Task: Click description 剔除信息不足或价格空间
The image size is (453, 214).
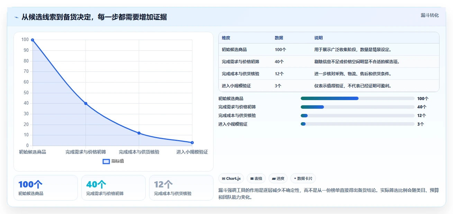Action: pyautogui.click(x=357, y=62)
